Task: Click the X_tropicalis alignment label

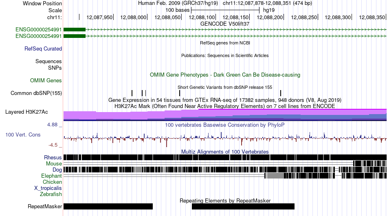Action: tap(48, 188)
